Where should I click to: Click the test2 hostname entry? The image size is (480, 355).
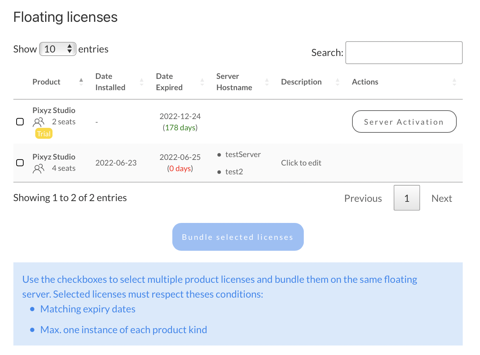point(234,172)
